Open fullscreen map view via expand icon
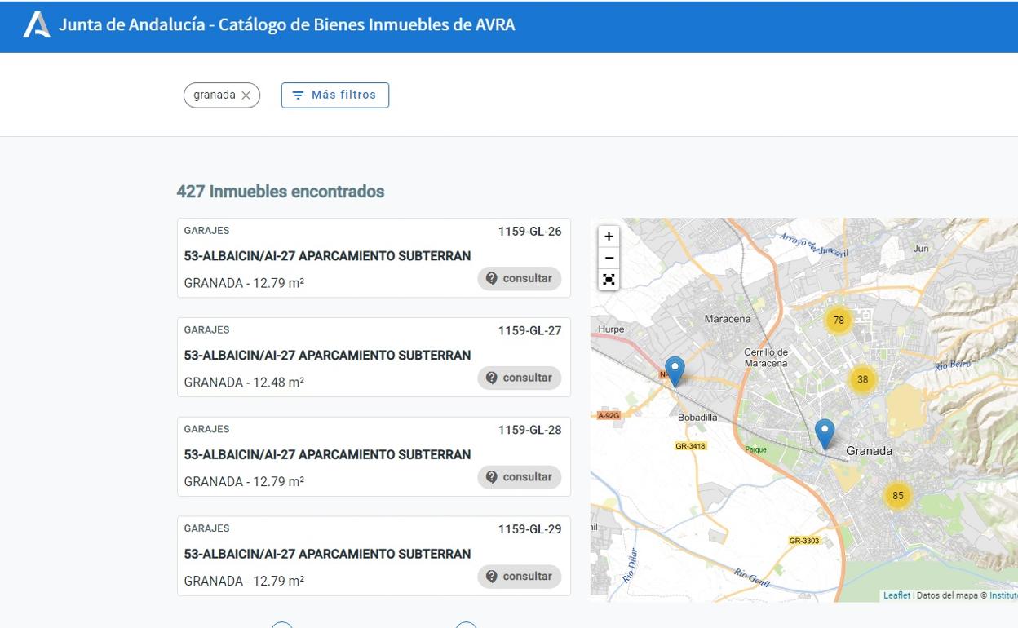 [609, 279]
